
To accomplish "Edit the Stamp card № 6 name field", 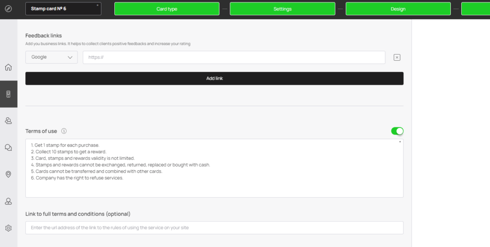I will tap(63, 9).
